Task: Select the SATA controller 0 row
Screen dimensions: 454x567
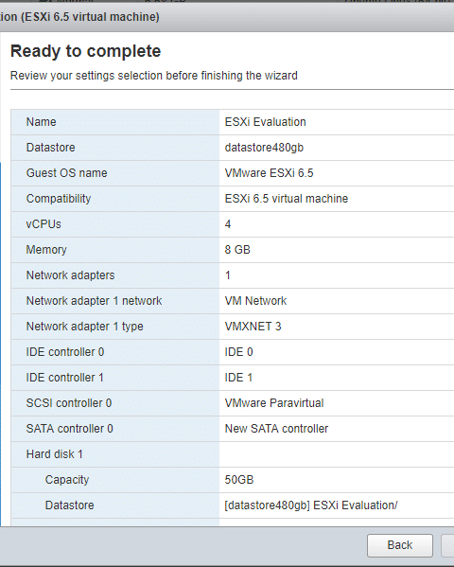Action: (x=233, y=429)
